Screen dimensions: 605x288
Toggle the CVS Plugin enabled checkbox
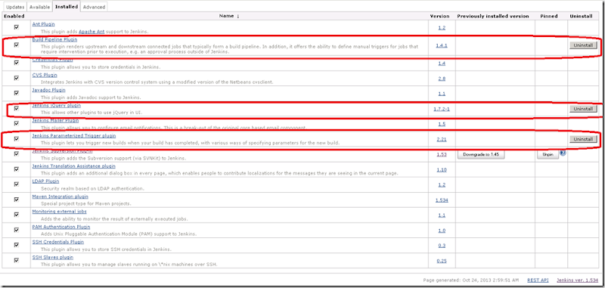tap(16, 78)
